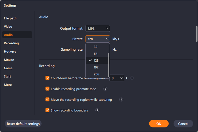198x132 pixels.
Task: Switch to Hotkeys settings section
Action: (10, 51)
